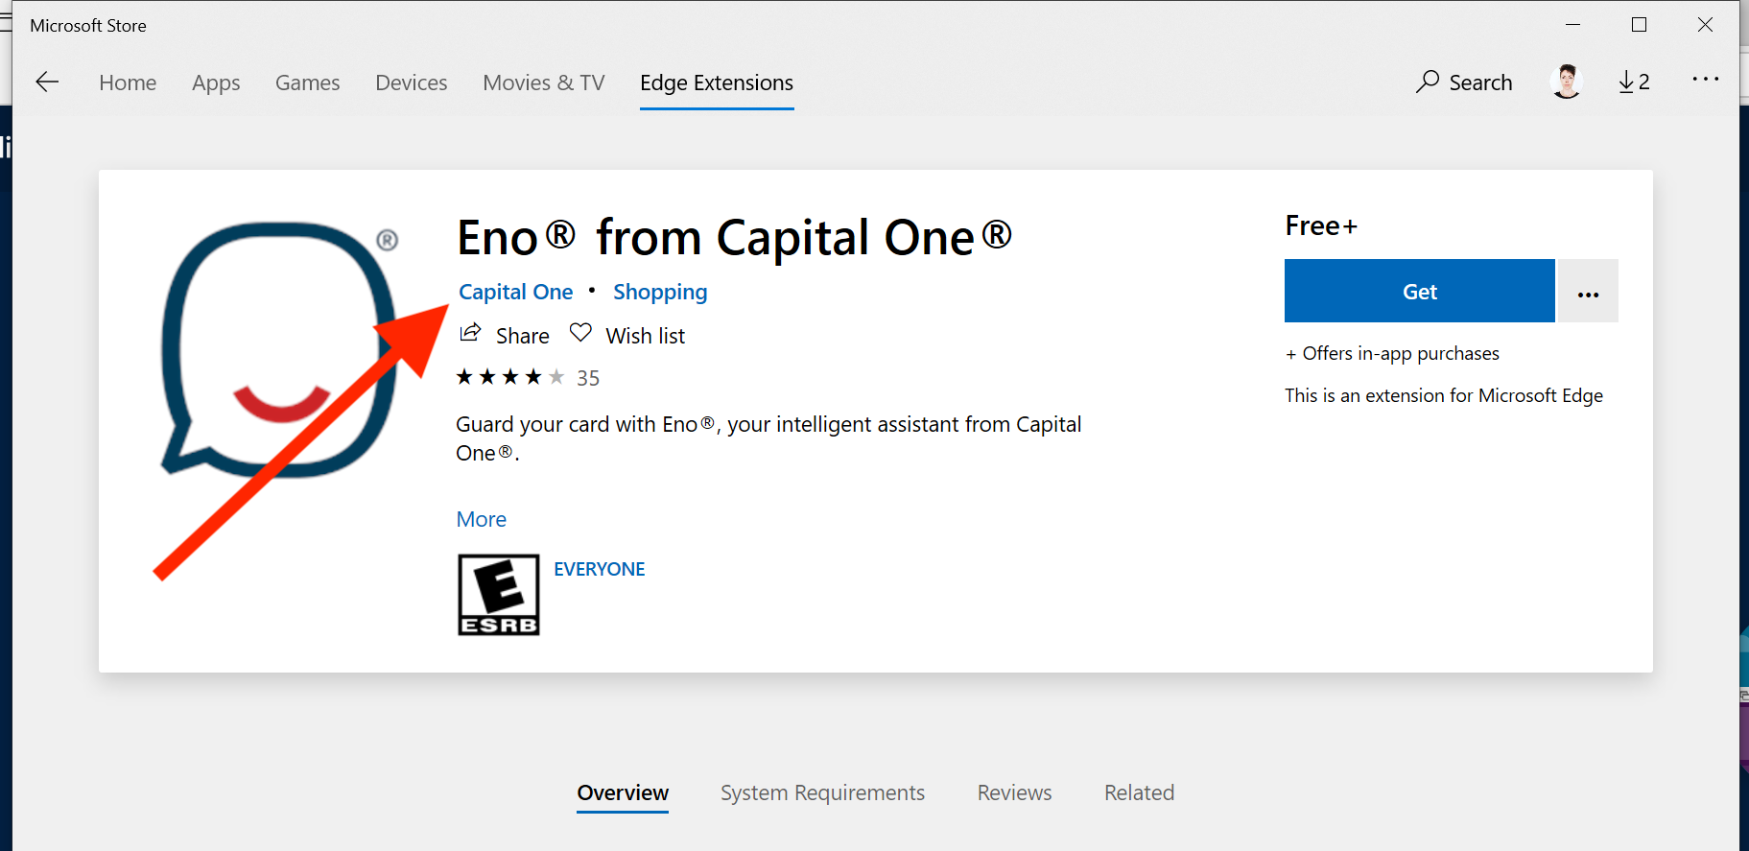Click the ESRB Everyone rating badge
The width and height of the screenshot is (1749, 851).
[499, 595]
